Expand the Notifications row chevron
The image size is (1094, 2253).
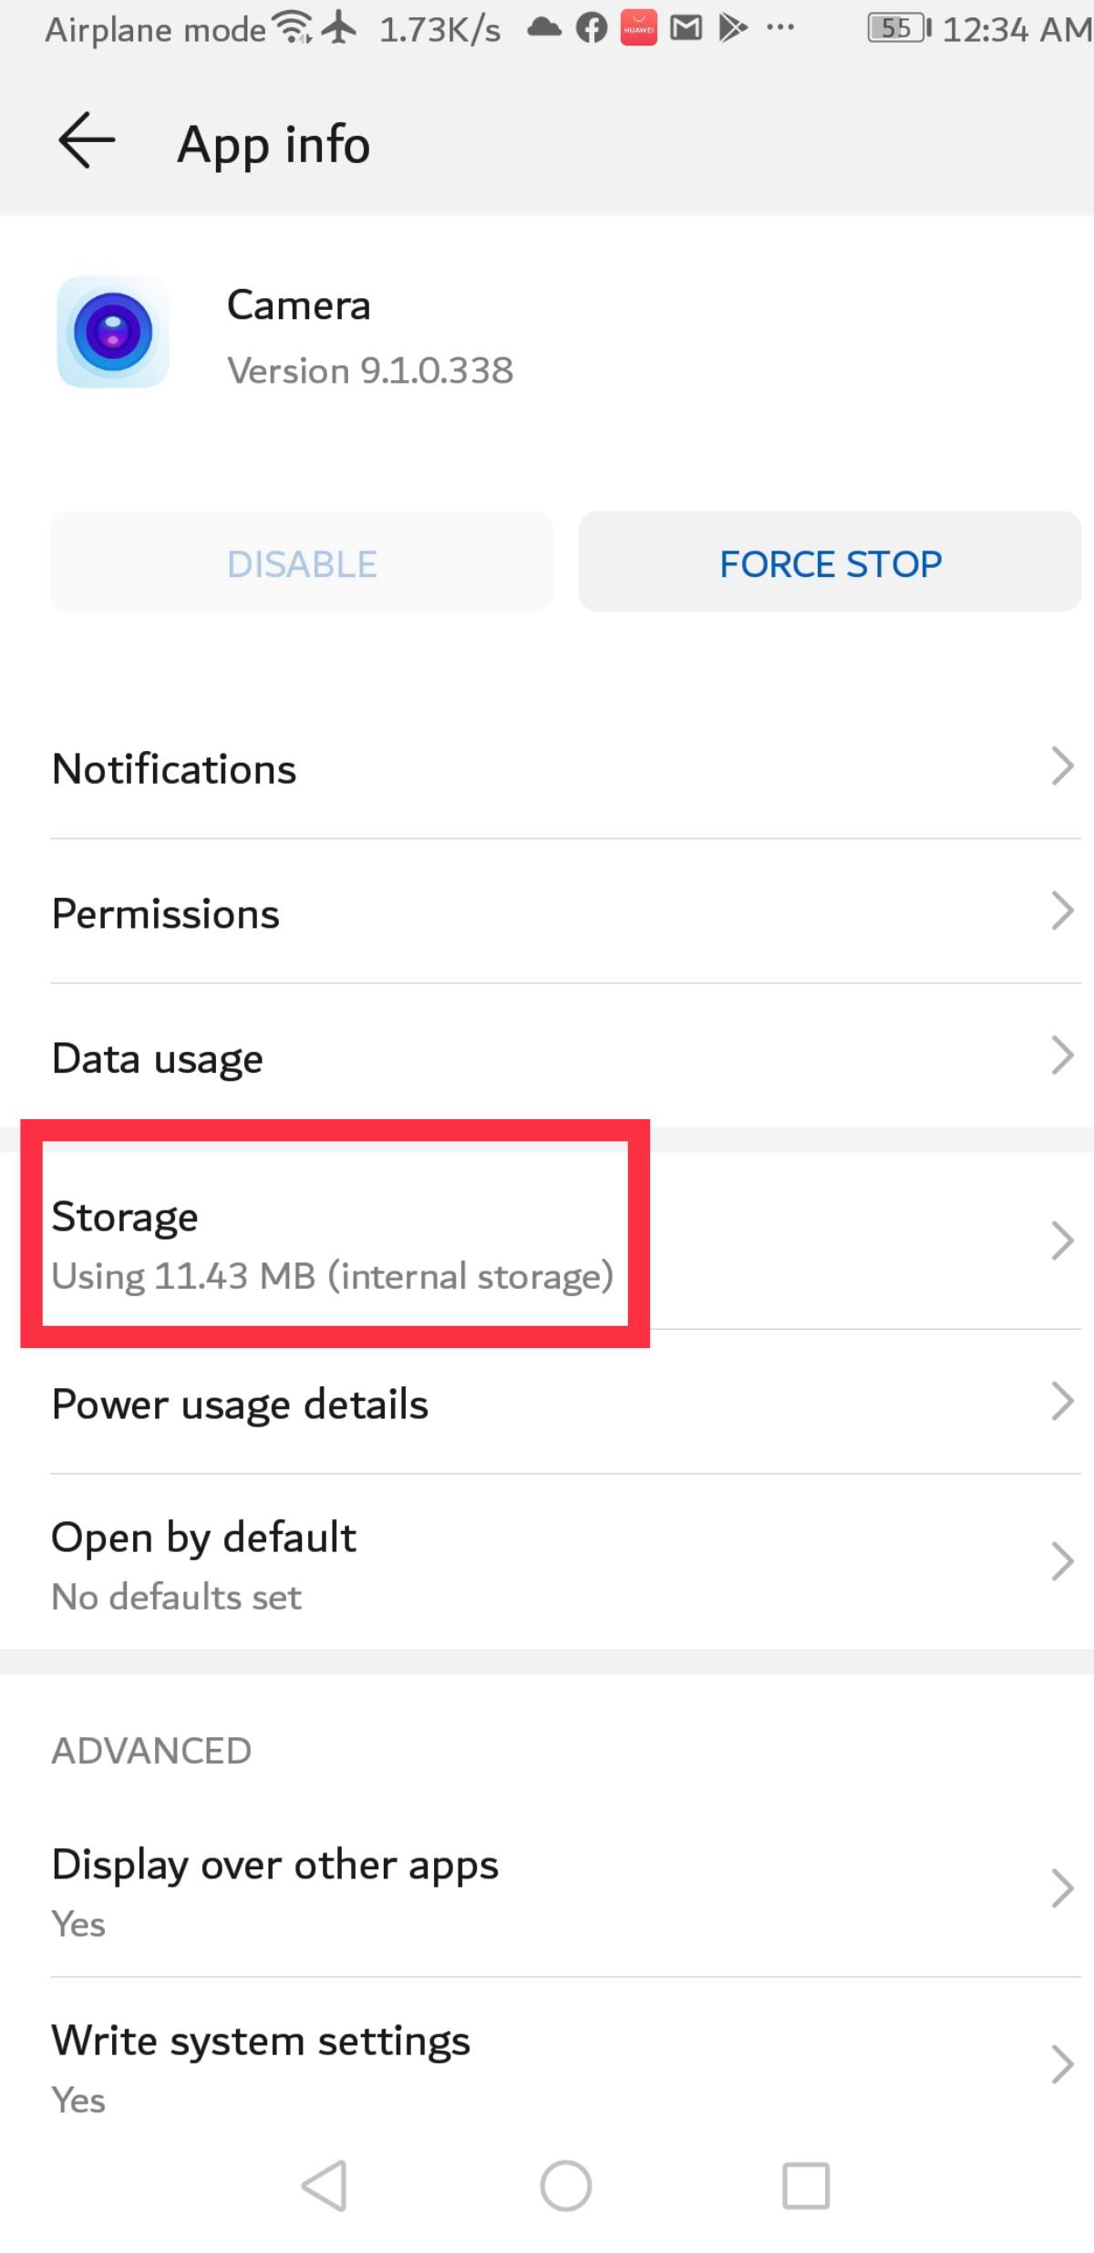coord(1062,767)
